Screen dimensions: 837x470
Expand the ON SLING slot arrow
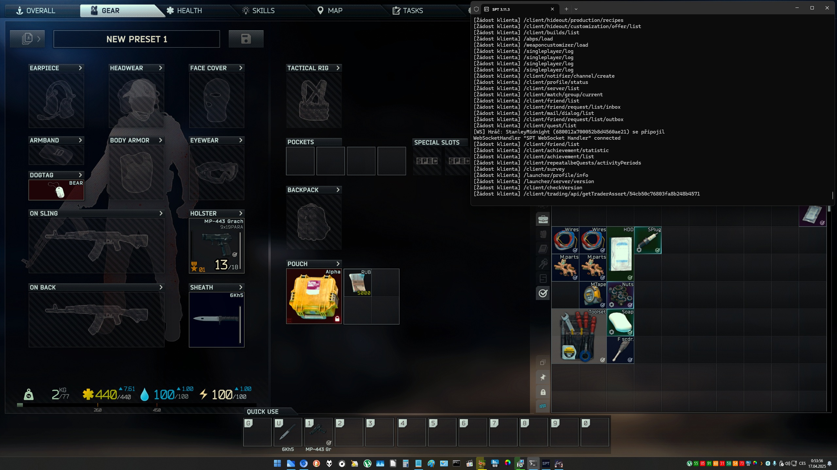[161, 213]
